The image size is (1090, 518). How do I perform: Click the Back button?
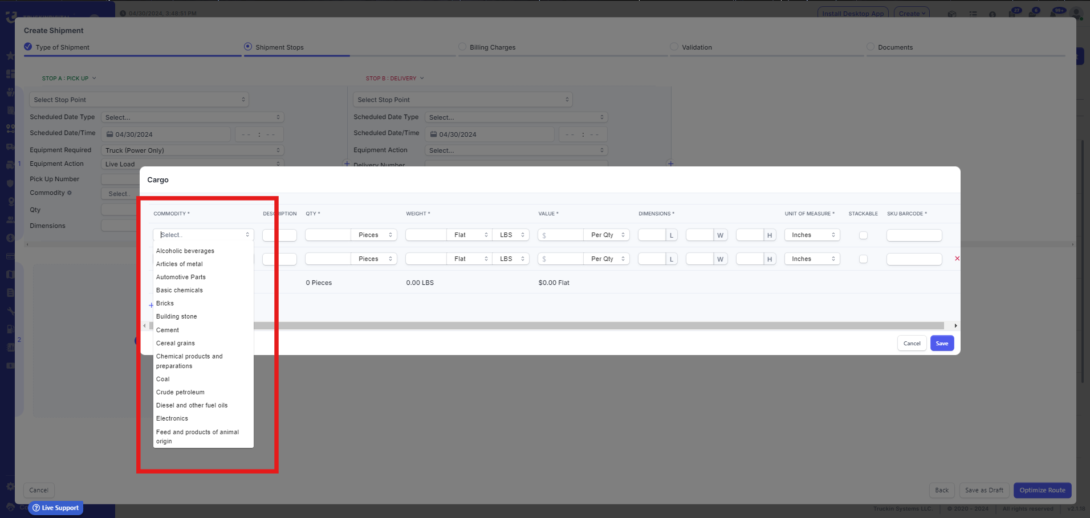(942, 490)
